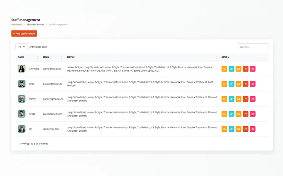Edit Danny via the pencil icon
This screenshot has width=283, height=176.
point(231,99)
